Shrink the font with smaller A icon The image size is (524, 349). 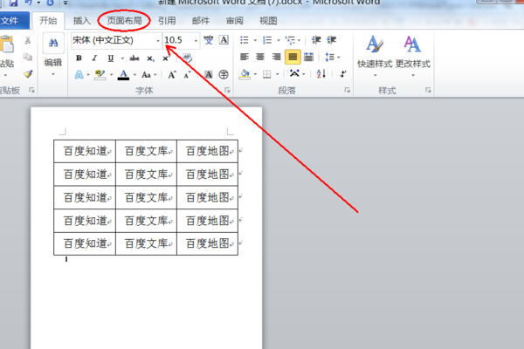click(187, 74)
